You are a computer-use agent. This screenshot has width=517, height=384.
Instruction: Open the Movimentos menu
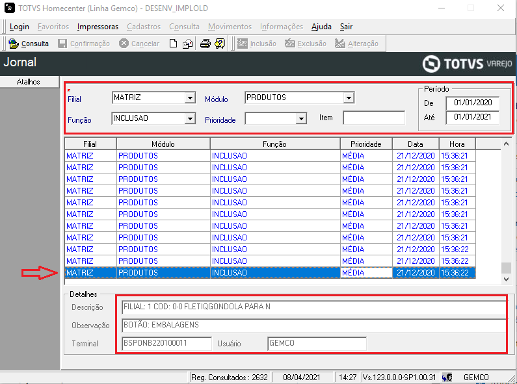(x=230, y=27)
